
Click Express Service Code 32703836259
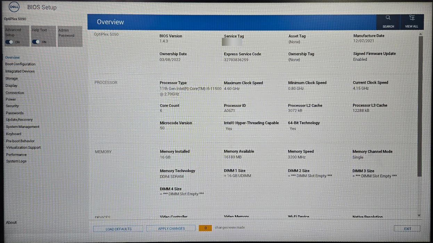click(236, 60)
